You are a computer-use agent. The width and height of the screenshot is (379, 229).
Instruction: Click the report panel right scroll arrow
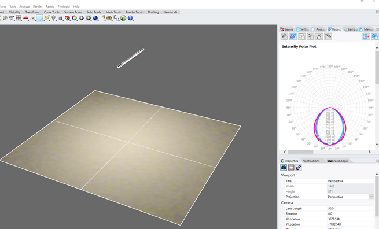[x=370, y=152]
